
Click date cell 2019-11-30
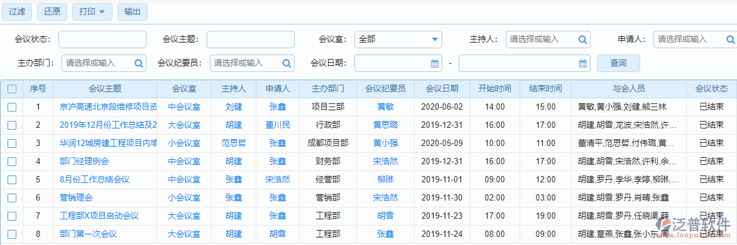[442, 197]
